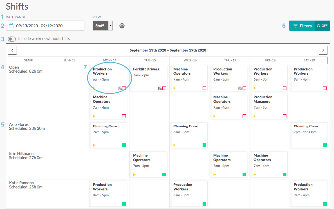The image size is (334, 209).
Task: Click the Open Scheduled: 82h 0m row label
Action: pyautogui.click(x=26, y=69)
